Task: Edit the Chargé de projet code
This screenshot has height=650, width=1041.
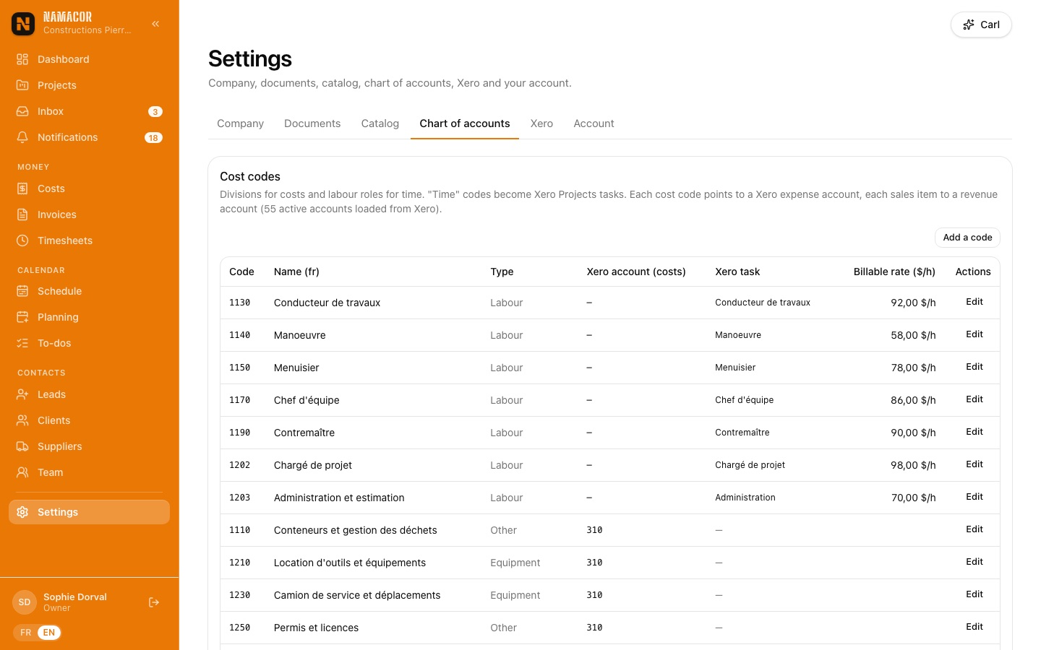Action: point(974,464)
